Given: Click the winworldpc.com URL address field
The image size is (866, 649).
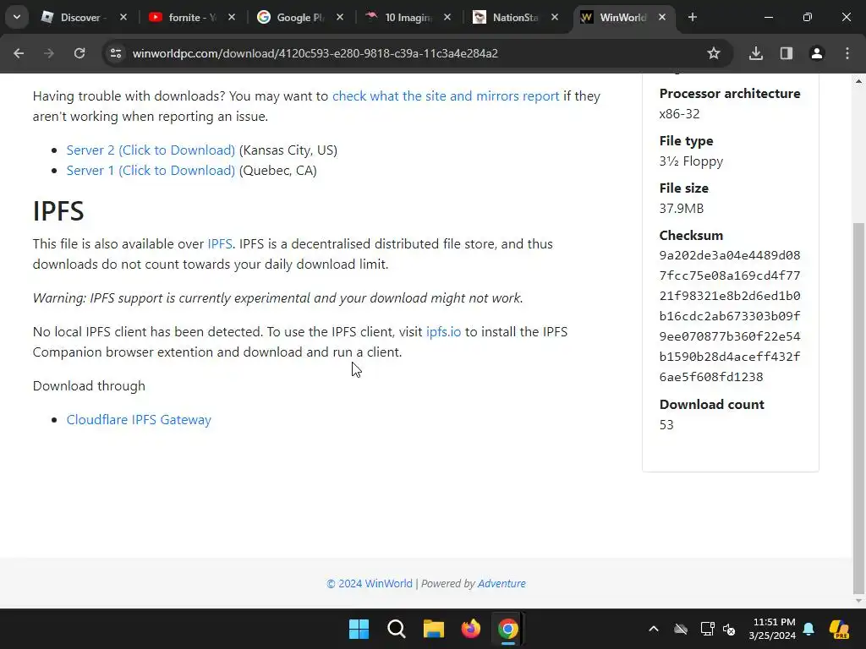Looking at the screenshot, I should click(x=315, y=53).
